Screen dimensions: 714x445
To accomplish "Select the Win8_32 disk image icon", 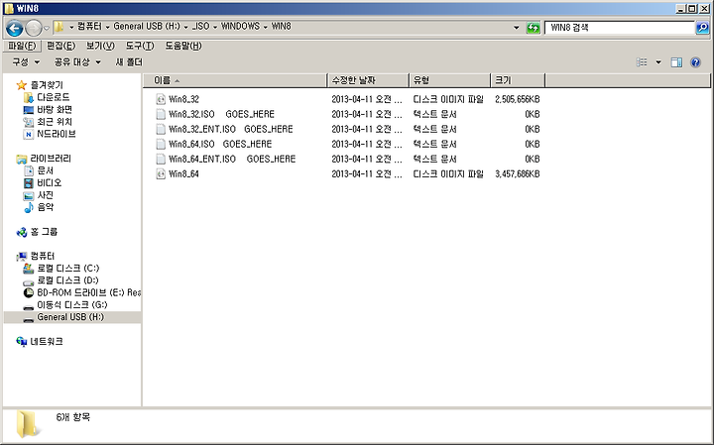I will click(x=161, y=99).
